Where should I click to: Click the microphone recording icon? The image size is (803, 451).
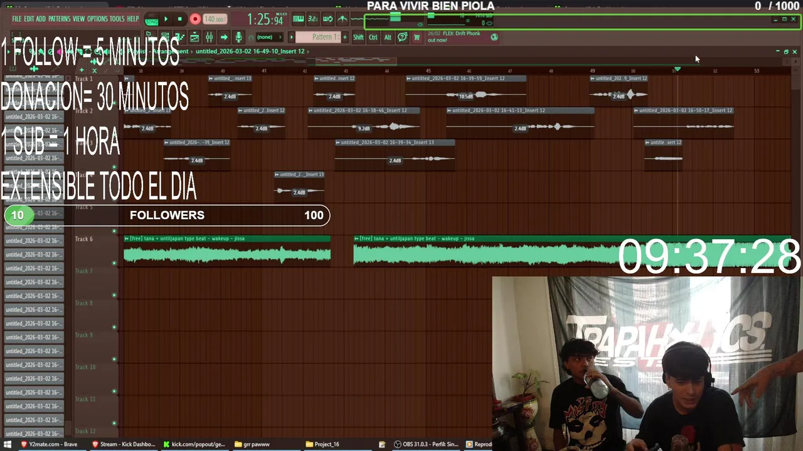(x=238, y=37)
